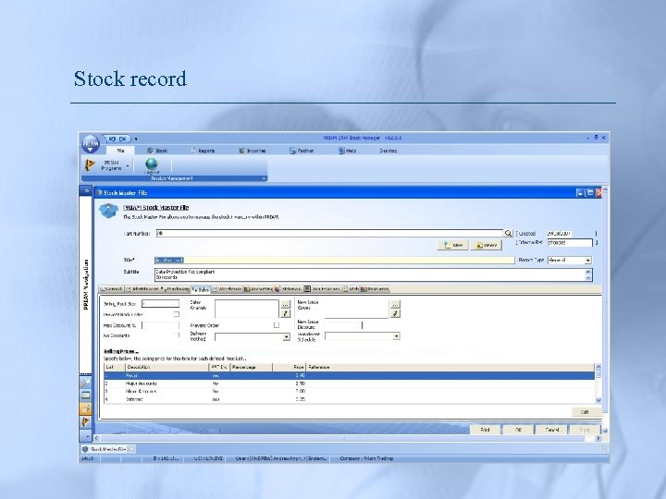The image size is (666, 499).
Task: Open the PRIAM Programs flag menu
Action: (107, 165)
